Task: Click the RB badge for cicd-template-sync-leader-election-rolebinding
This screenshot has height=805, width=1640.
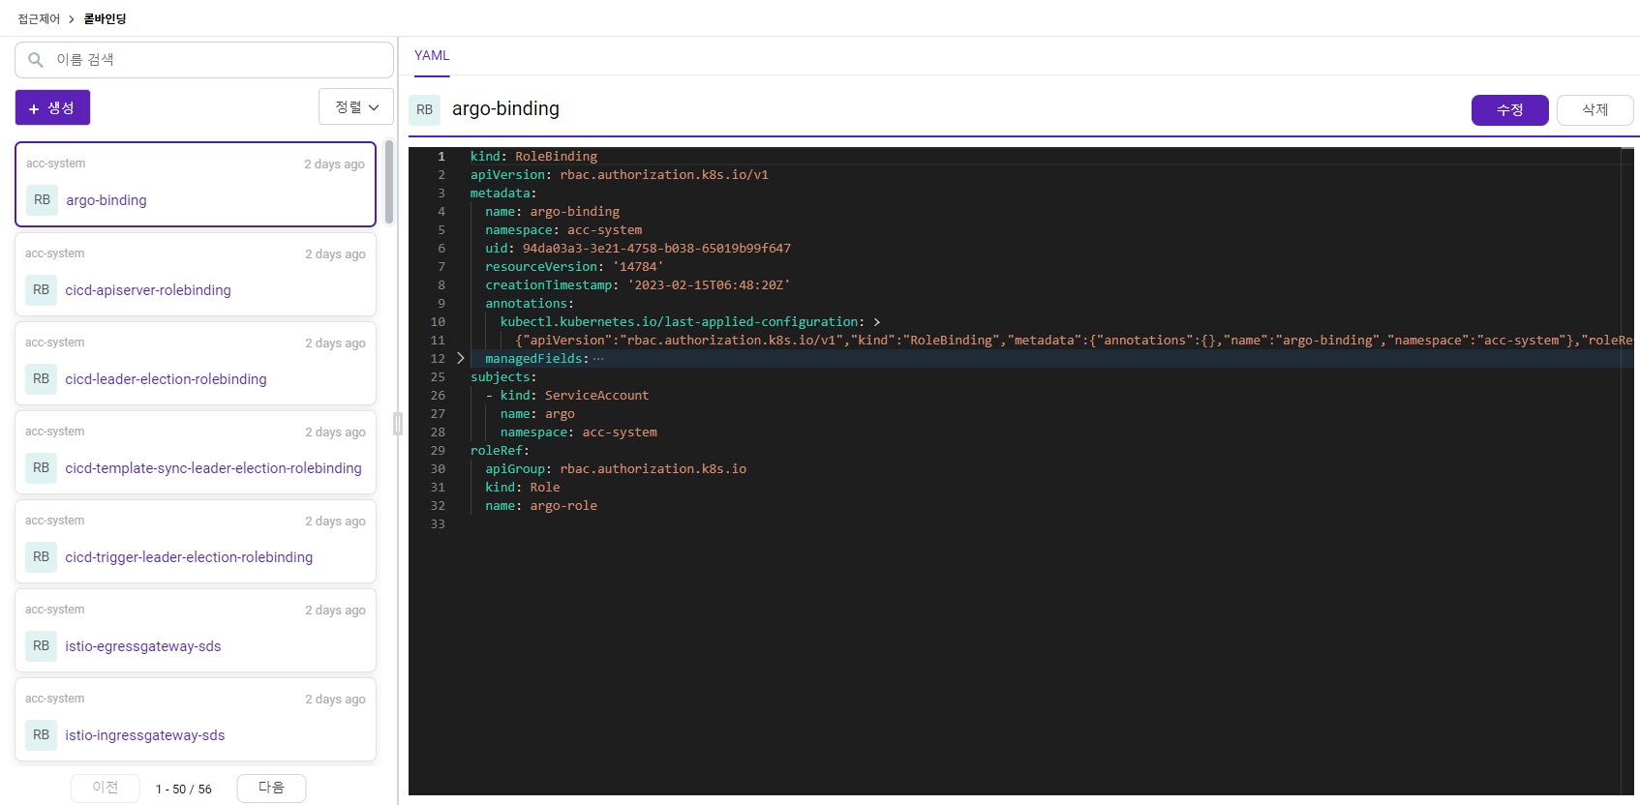Action: point(41,467)
